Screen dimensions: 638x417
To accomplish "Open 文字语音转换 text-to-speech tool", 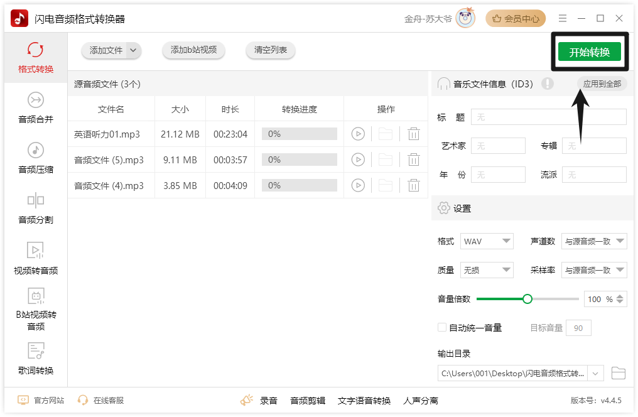I will [364, 401].
